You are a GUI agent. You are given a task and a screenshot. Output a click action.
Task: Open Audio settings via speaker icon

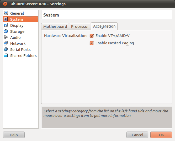tap(6, 38)
